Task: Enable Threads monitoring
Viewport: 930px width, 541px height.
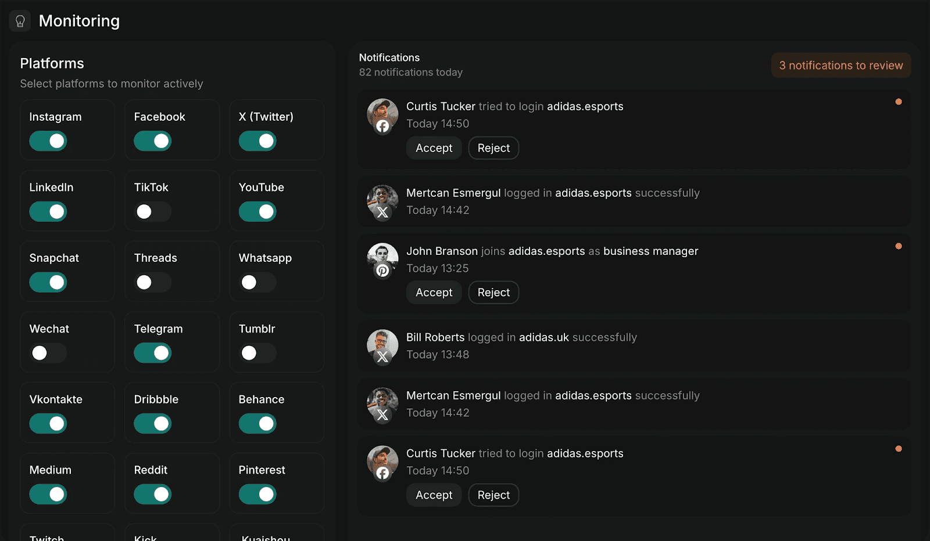Action: click(x=153, y=283)
